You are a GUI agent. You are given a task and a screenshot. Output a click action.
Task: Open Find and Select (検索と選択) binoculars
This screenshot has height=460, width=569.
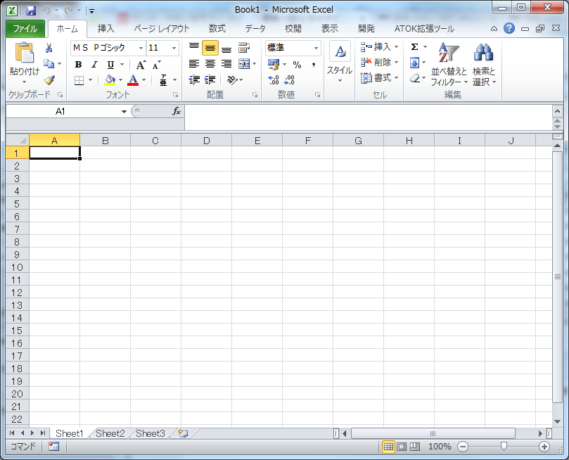click(484, 65)
